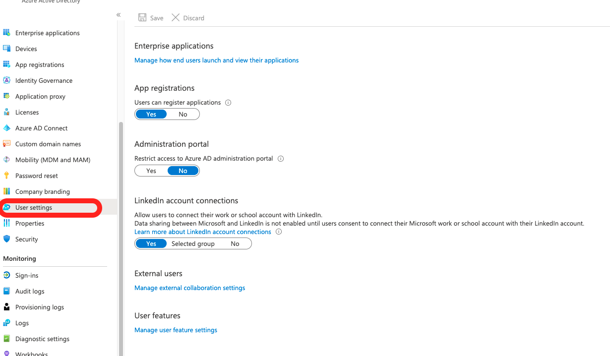The height and width of the screenshot is (356, 610).
Task: Click the LinkedIn account connections heading
Action: tap(186, 200)
